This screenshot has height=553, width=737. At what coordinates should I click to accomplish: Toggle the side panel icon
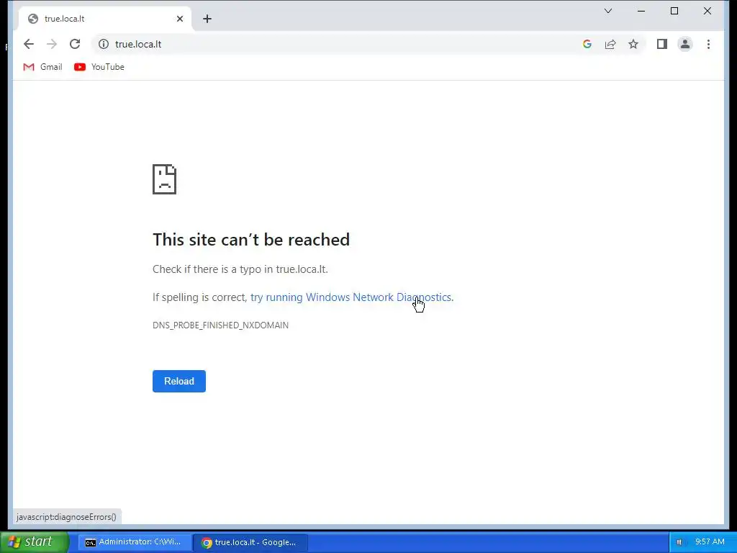[x=662, y=44]
